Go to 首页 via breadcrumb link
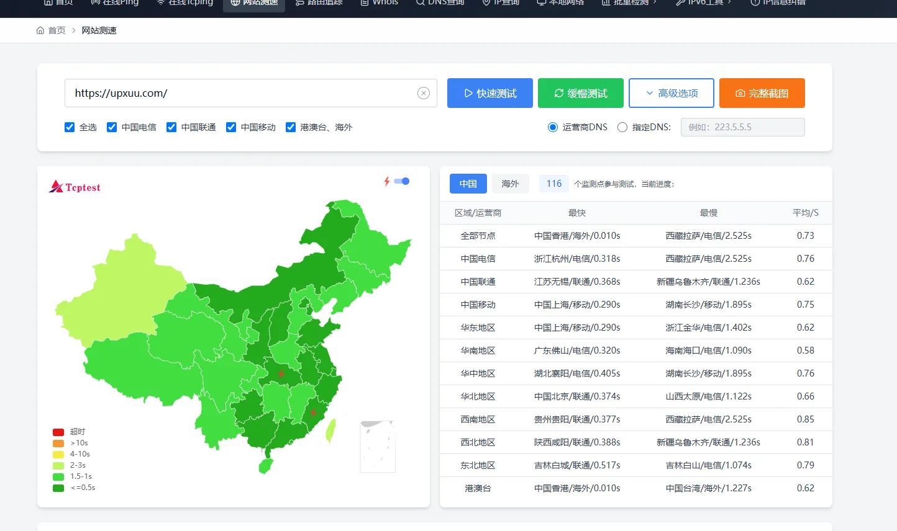The height and width of the screenshot is (531, 897). point(57,30)
